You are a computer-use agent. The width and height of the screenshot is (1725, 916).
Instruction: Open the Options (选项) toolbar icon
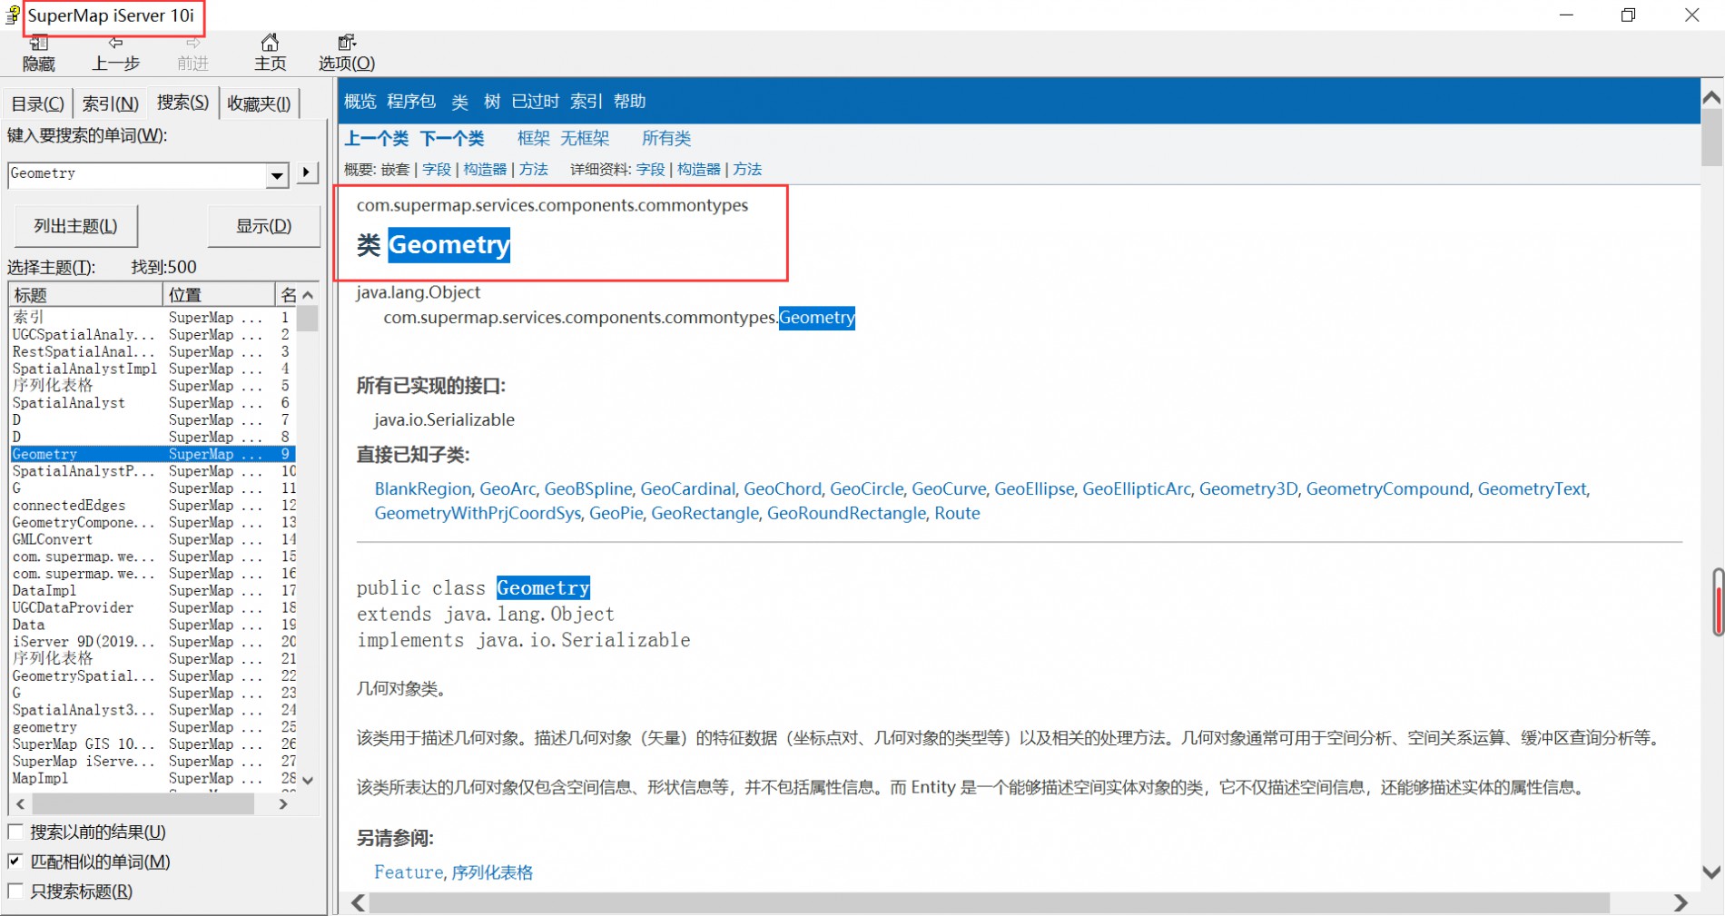point(347,54)
